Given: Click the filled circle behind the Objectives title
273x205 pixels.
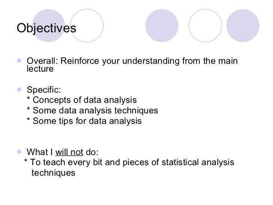Looking at the screenshot, I should point(49,26).
